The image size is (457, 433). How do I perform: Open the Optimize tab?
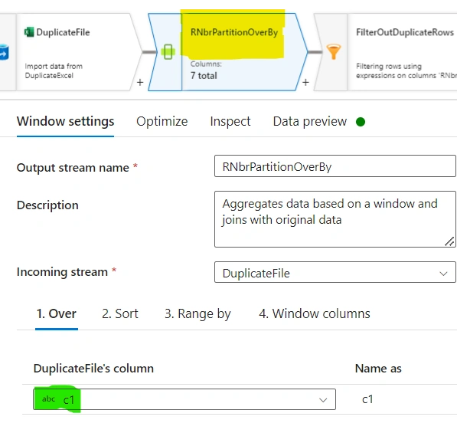pos(162,121)
